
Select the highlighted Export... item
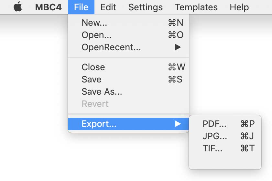tap(99, 124)
